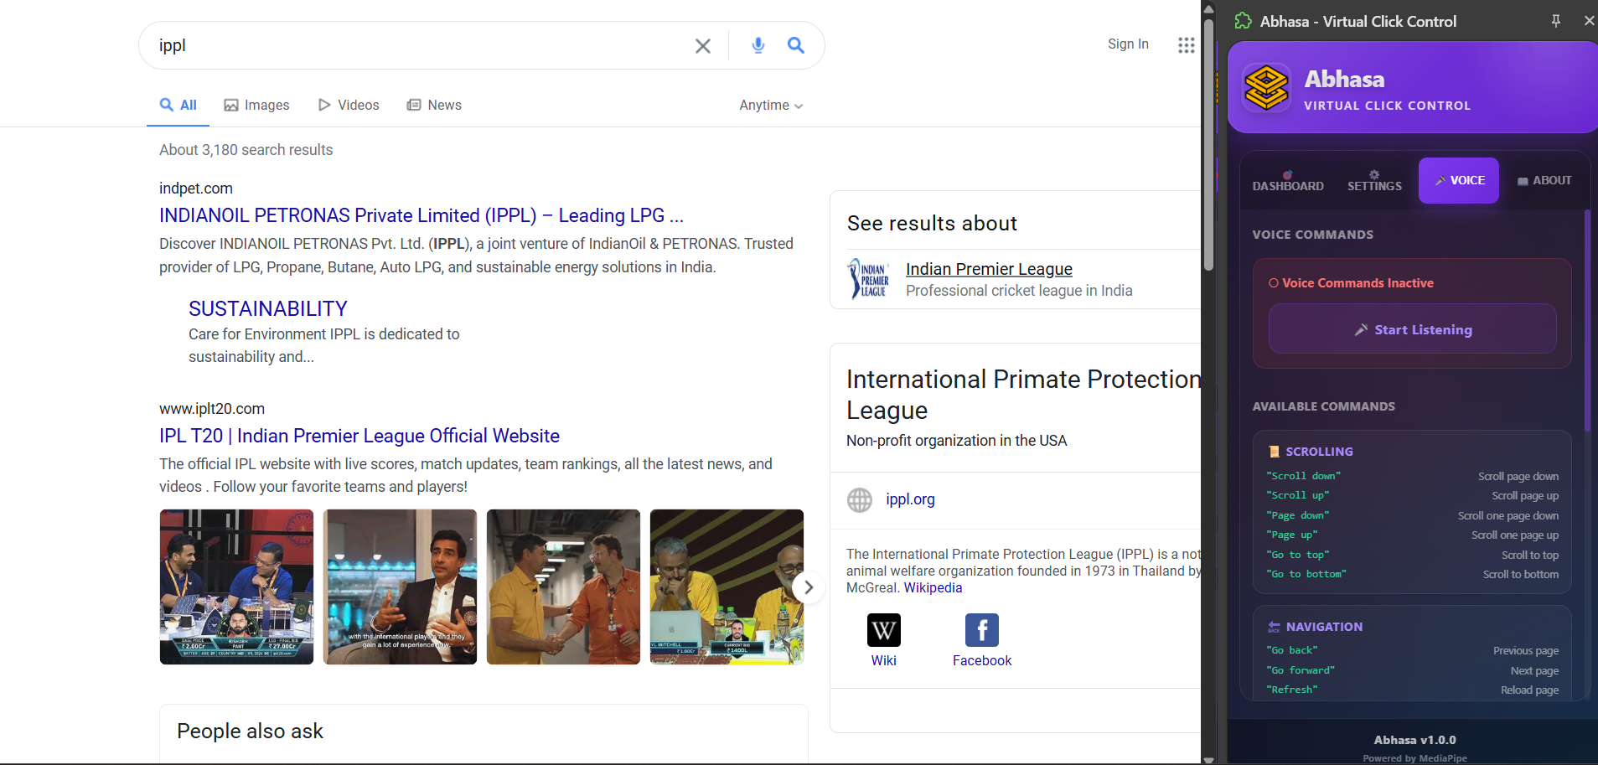
Task: Click Sign In
Action: pos(1128,44)
